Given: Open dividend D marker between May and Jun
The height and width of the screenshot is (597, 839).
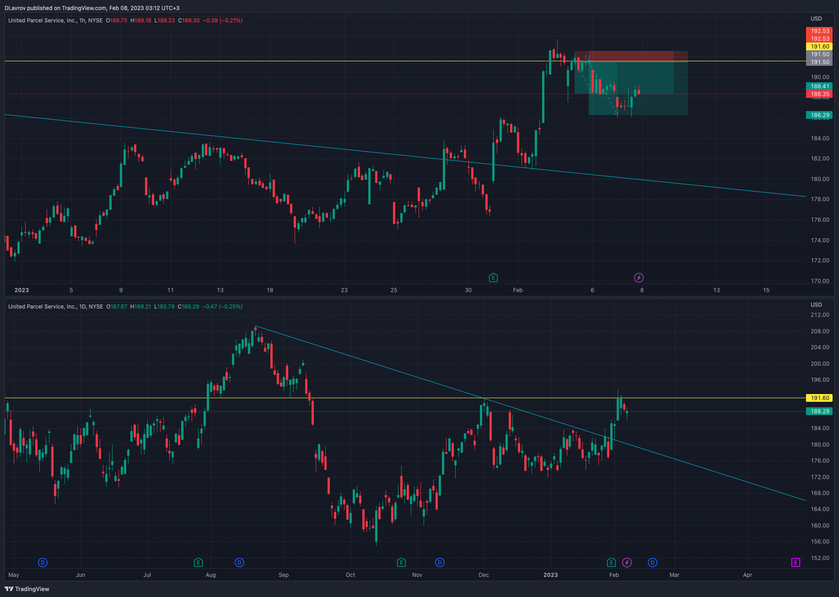Looking at the screenshot, I should [x=43, y=562].
